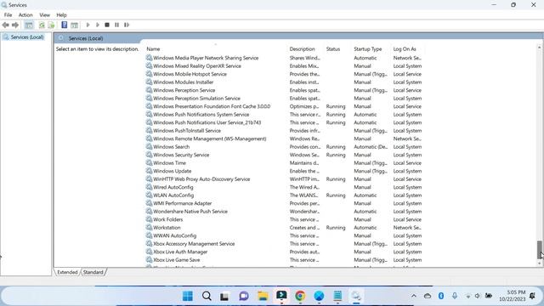Click the scrollbar down arrow of the services list

tap(540, 263)
